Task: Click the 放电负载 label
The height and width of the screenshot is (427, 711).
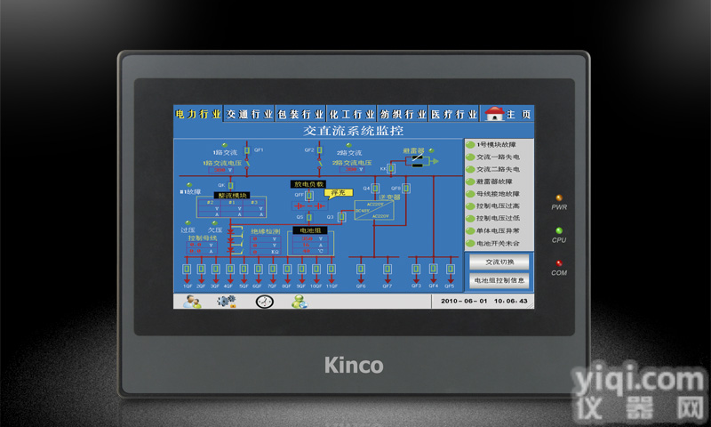Action: pyautogui.click(x=308, y=184)
